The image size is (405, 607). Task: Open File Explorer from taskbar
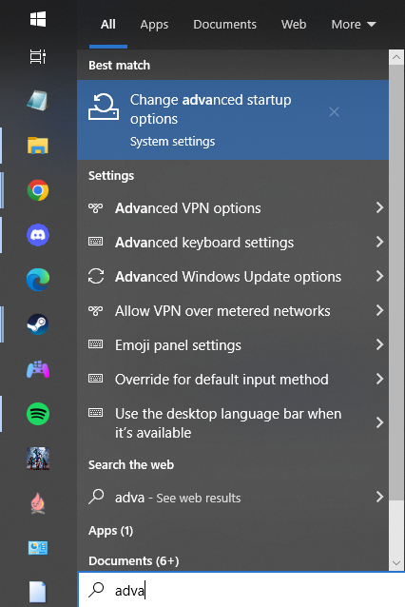[x=38, y=146]
